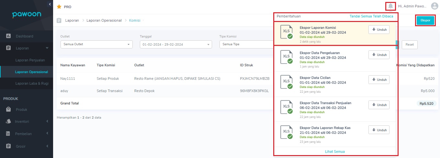440x158 pixels.
Task: Click XLS file icon for Laporan Komisi
Action: [287, 31]
